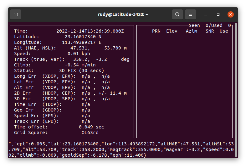Click the Track Err (EPD) label

[37, 122]
